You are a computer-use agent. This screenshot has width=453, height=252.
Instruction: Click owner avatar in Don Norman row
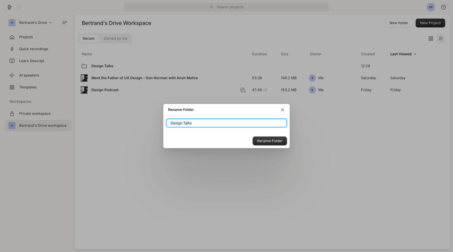tap(312, 78)
